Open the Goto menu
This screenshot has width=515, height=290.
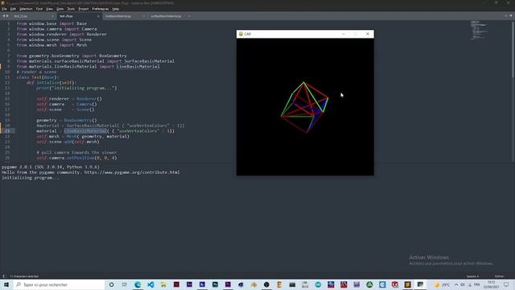(x=60, y=9)
